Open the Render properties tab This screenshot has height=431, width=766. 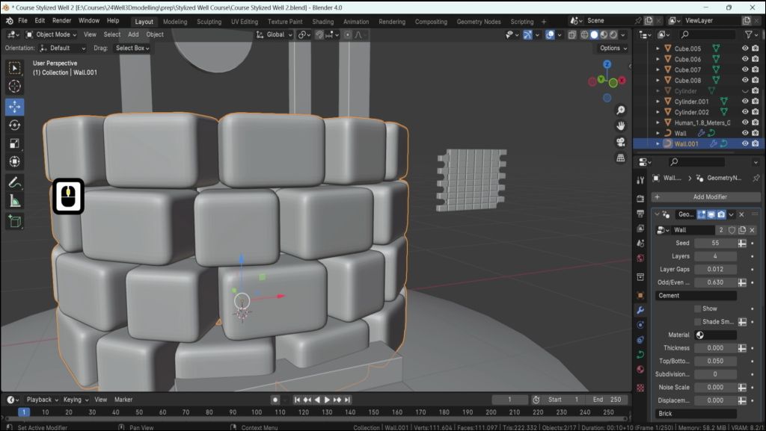point(640,199)
